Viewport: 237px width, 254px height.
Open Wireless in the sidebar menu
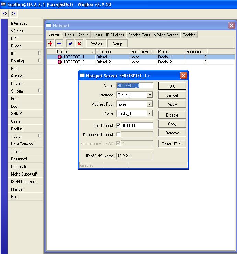pos(25,31)
